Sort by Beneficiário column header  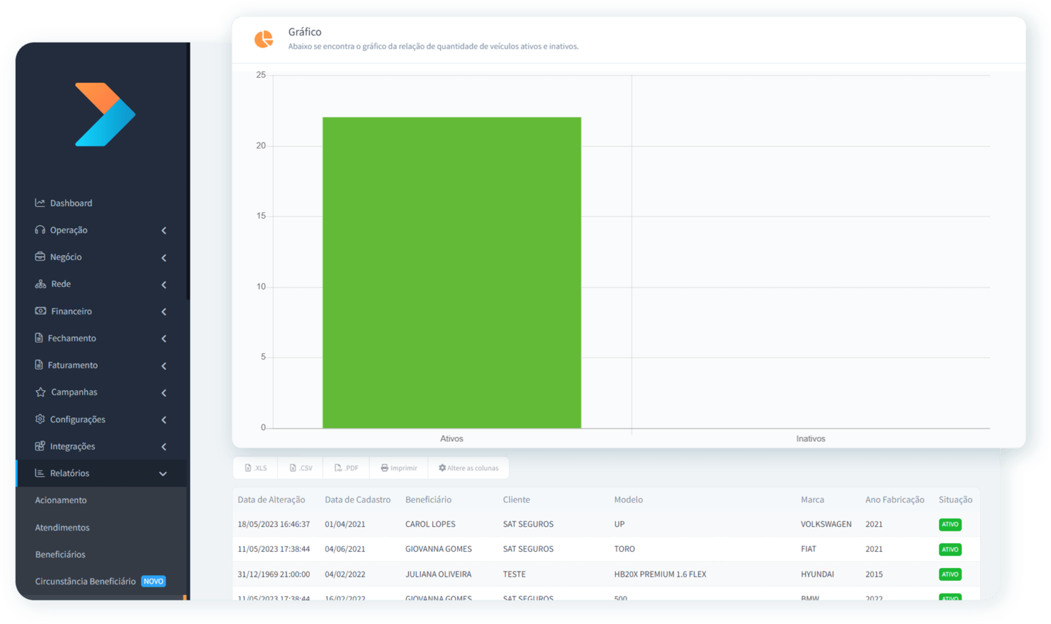coord(428,500)
